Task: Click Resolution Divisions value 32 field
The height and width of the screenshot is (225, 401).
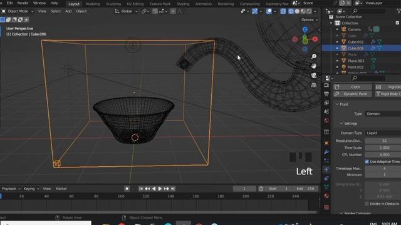Action: tap(383, 141)
